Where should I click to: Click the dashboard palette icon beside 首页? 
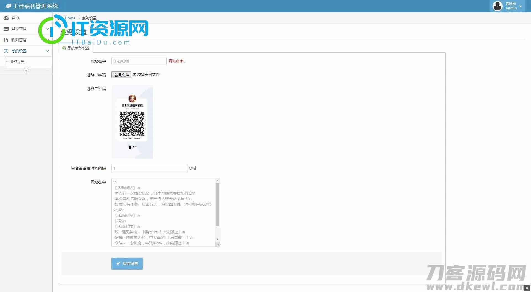(6, 18)
